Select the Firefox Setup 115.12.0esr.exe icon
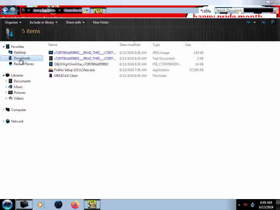280x210 pixels. [x=51, y=70]
